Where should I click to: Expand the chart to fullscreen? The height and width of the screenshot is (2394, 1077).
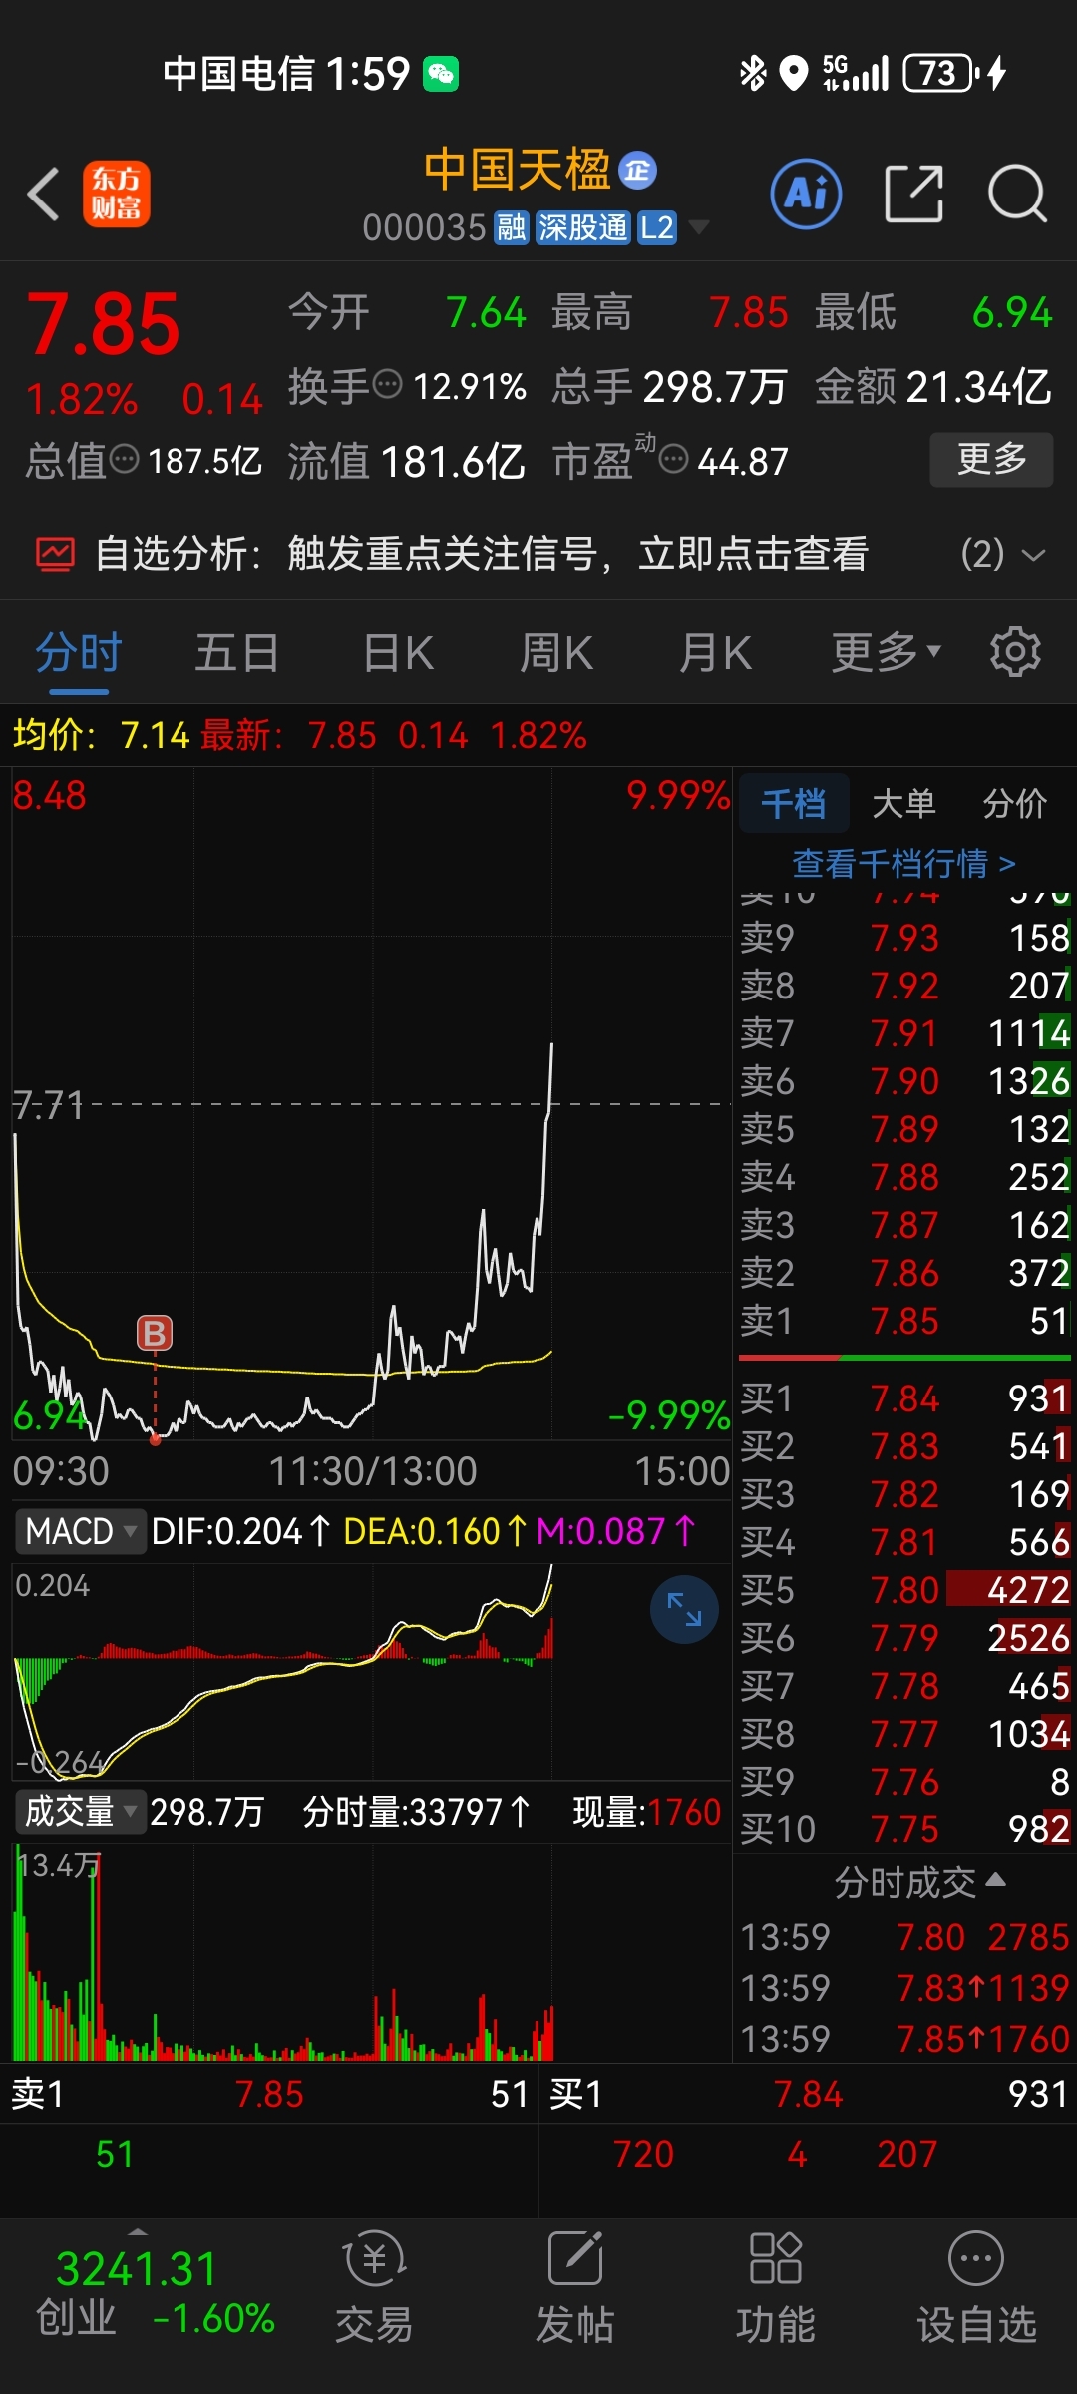684,1609
